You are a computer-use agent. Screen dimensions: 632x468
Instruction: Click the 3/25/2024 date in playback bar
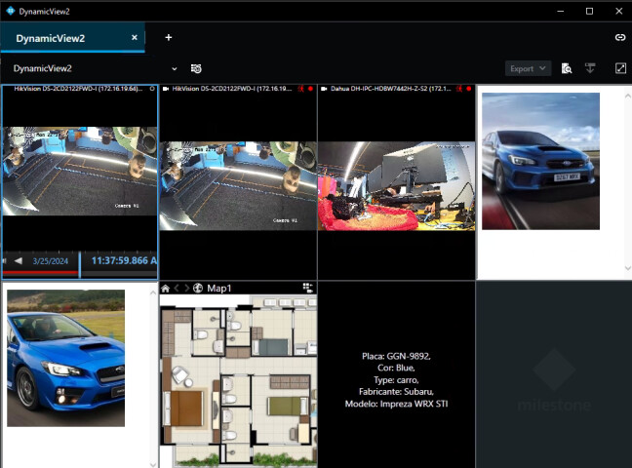tap(53, 261)
